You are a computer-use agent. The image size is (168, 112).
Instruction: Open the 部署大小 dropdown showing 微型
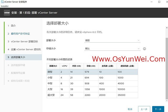pyautogui.click(x=112, y=40)
